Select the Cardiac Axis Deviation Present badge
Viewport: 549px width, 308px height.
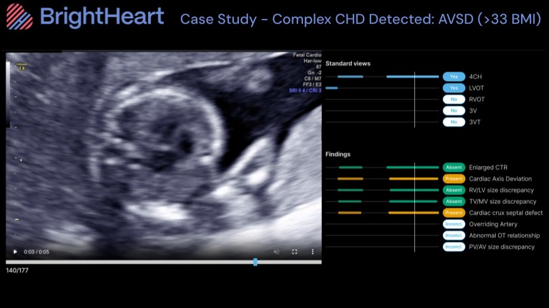(x=454, y=179)
